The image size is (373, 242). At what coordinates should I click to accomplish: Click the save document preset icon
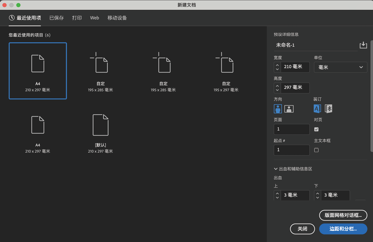(363, 45)
